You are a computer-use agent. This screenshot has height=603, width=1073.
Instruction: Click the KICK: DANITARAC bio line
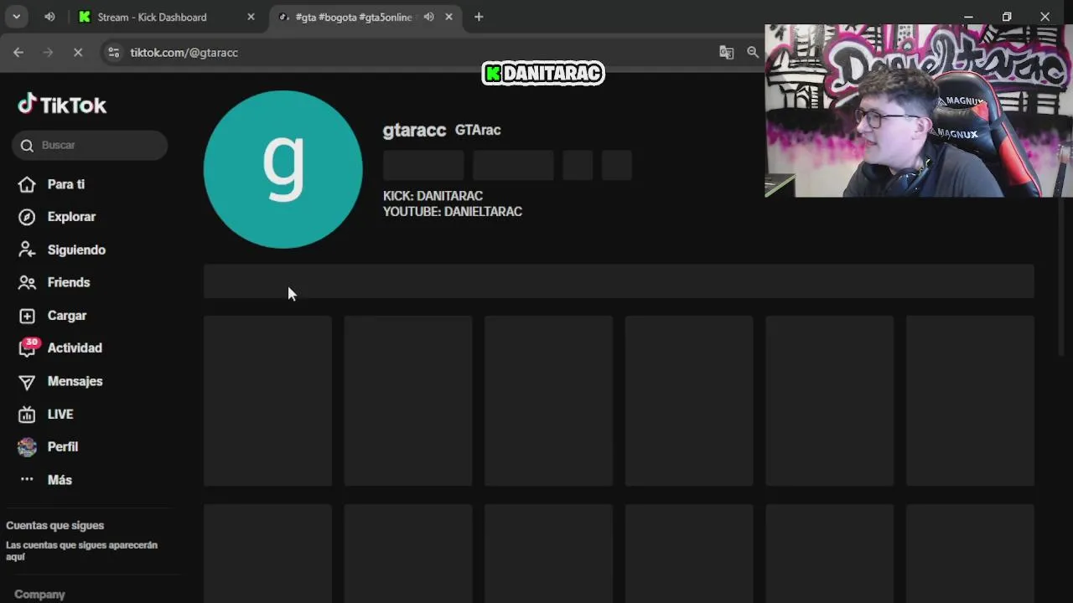tap(433, 196)
